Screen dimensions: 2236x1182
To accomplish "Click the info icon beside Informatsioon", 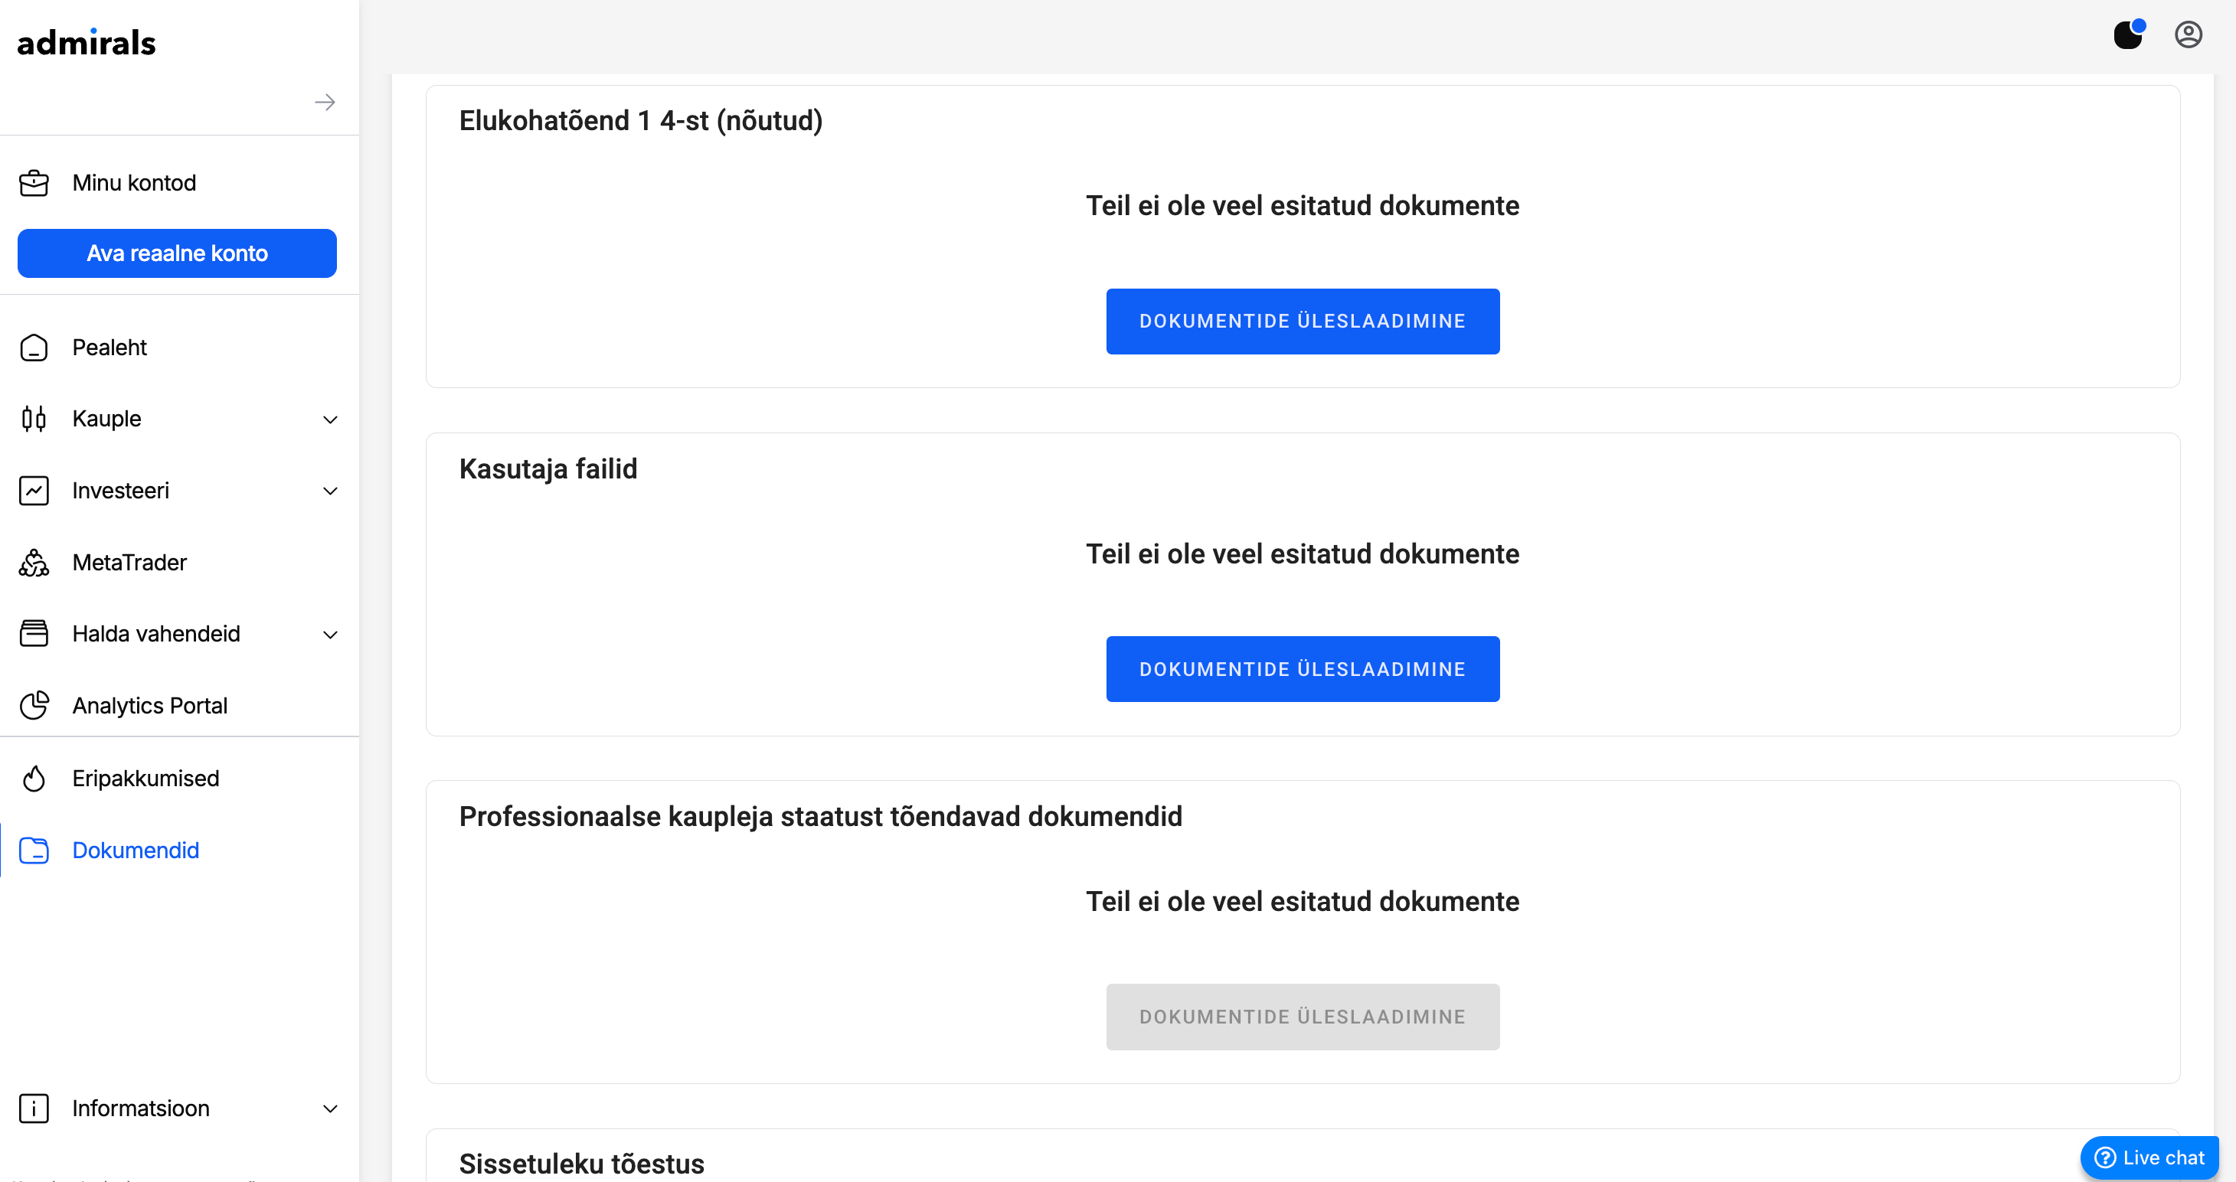I will (x=34, y=1109).
